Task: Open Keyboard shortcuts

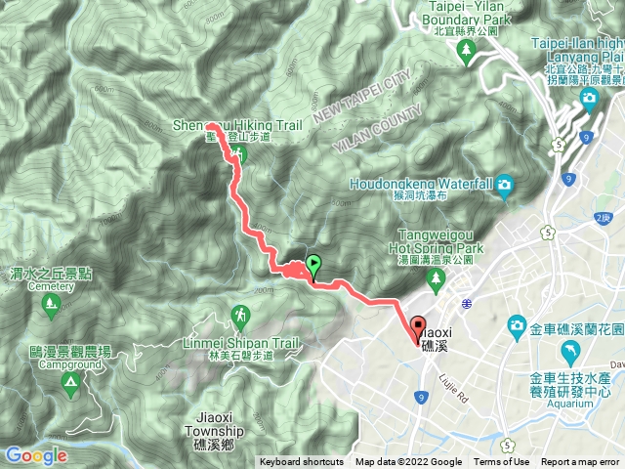Action: tap(302, 462)
